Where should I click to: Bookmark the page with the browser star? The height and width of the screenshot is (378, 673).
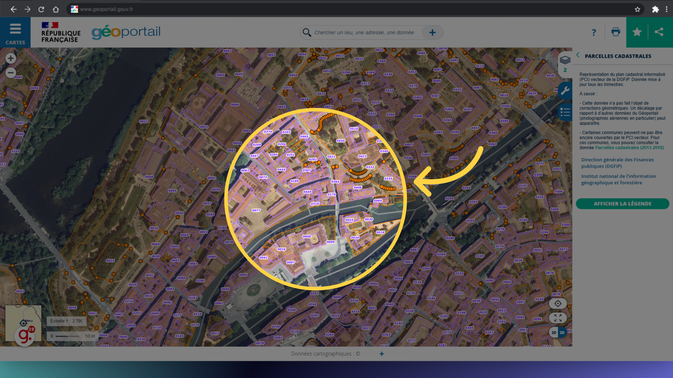(x=638, y=9)
